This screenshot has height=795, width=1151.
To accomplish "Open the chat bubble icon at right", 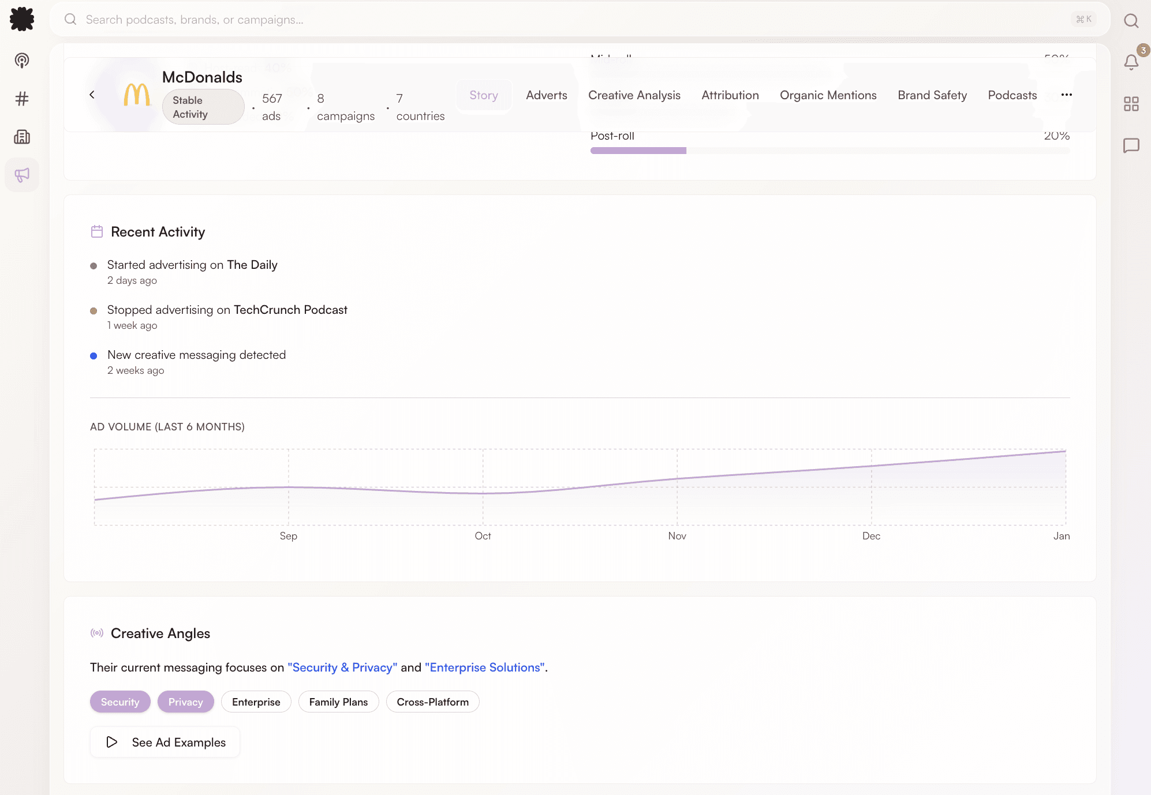I will click(1131, 145).
